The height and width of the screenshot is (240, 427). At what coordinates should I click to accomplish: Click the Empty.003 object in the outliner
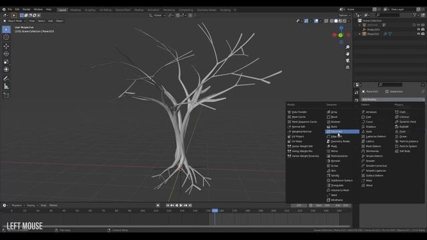[373, 29]
